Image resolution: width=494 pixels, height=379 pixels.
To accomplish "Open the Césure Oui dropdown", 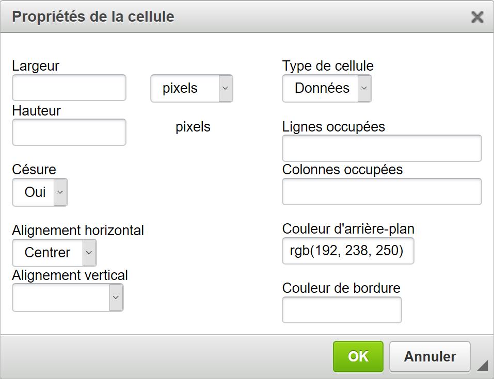I will coord(40,192).
